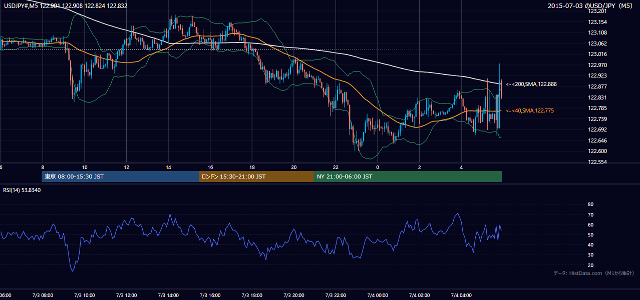The height and width of the screenshot is (300, 640).
Task: Click the RSI scale value 80
Action: click(x=590, y=204)
